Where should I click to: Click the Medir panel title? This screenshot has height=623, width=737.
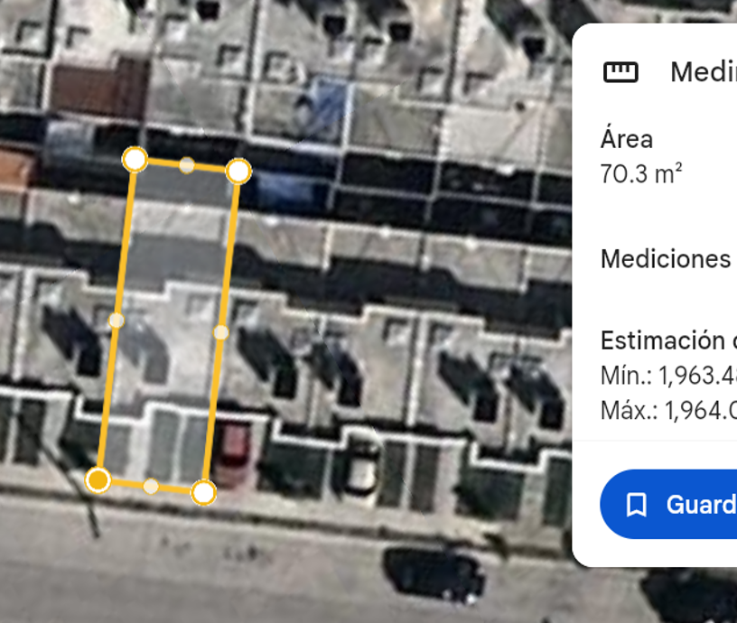(x=704, y=72)
